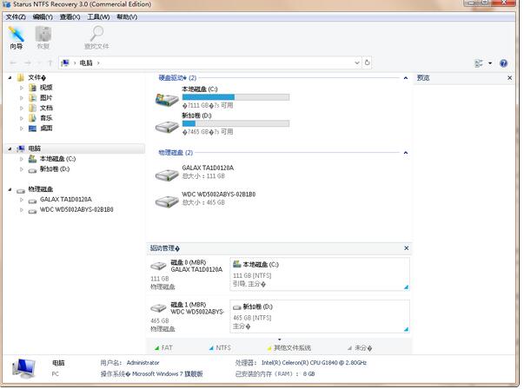The height and width of the screenshot is (389, 524).
Task: Go back with the back arrow
Action: [x=13, y=63]
